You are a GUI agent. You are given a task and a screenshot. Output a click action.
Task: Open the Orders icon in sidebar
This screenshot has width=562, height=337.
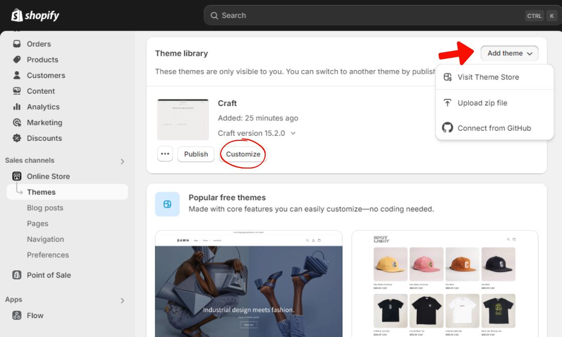click(x=17, y=44)
